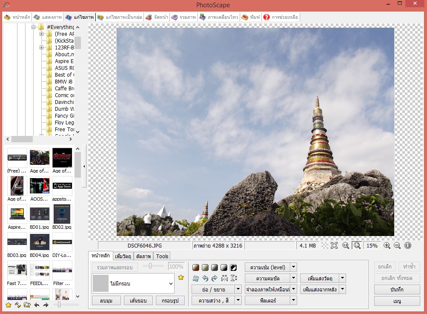
Task: Apply the greenish-gray tone effect icon
Action: [x=205, y=268]
